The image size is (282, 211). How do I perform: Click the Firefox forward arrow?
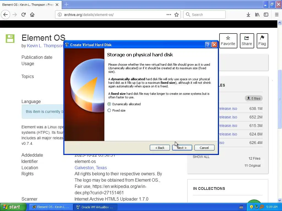point(15,15)
